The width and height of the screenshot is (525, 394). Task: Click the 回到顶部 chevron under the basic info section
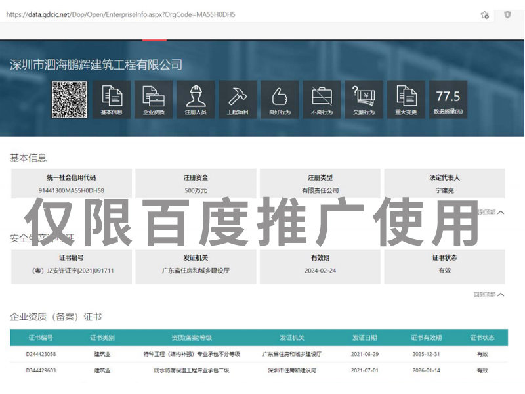coord(501,212)
